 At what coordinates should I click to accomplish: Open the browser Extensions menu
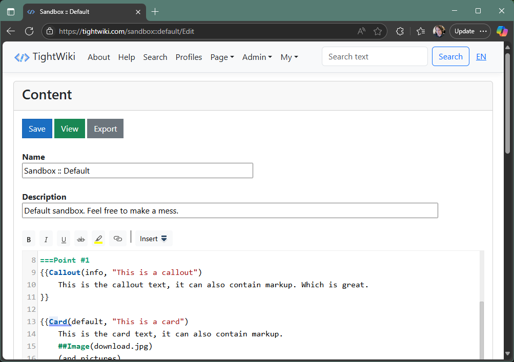(400, 31)
